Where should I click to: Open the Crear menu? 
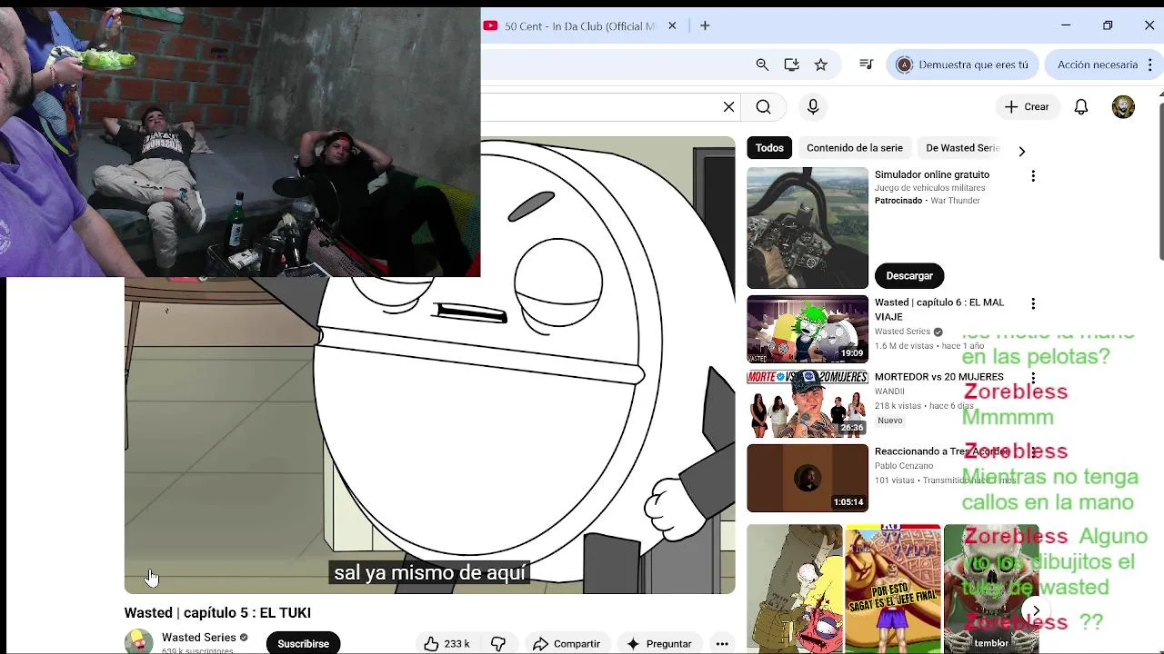1027,107
